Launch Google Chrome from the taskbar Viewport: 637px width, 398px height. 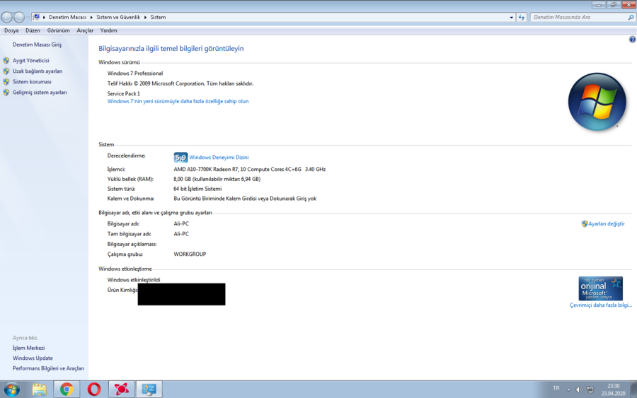click(x=67, y=390)
